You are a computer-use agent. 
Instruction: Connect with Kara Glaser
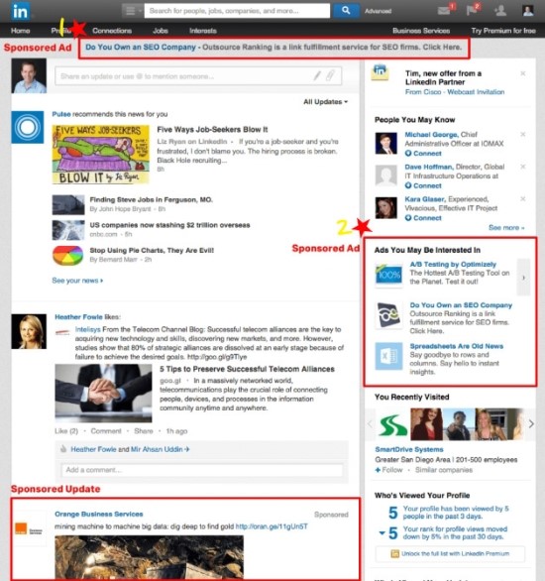click(x=423, y=218)
